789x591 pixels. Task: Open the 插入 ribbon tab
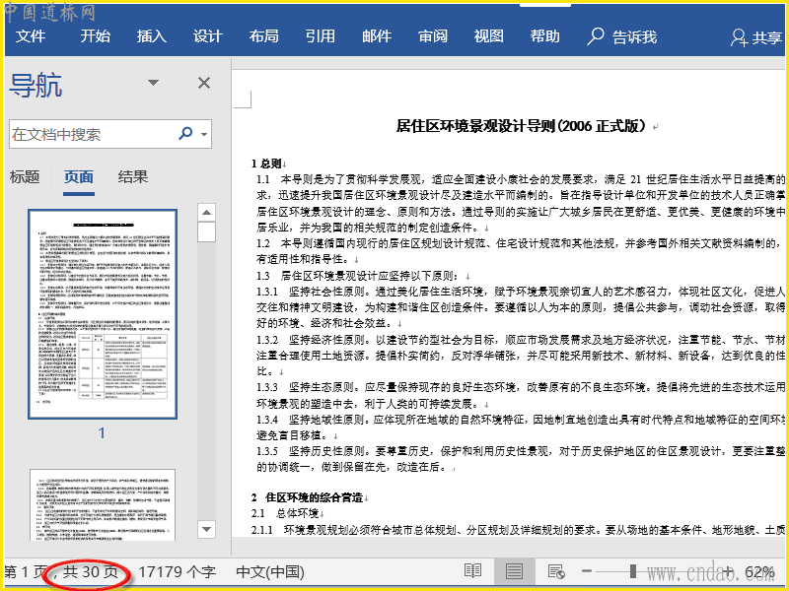pyautogui.click(x=152, y=36)
